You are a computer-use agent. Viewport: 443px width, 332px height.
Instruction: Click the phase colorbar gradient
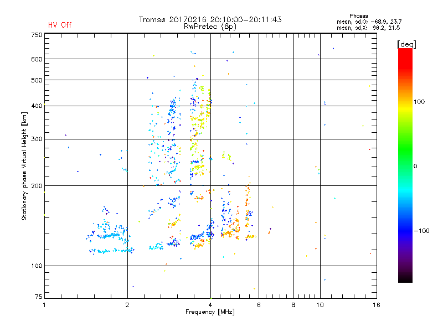pyautogui.click(x=405, y=165)
